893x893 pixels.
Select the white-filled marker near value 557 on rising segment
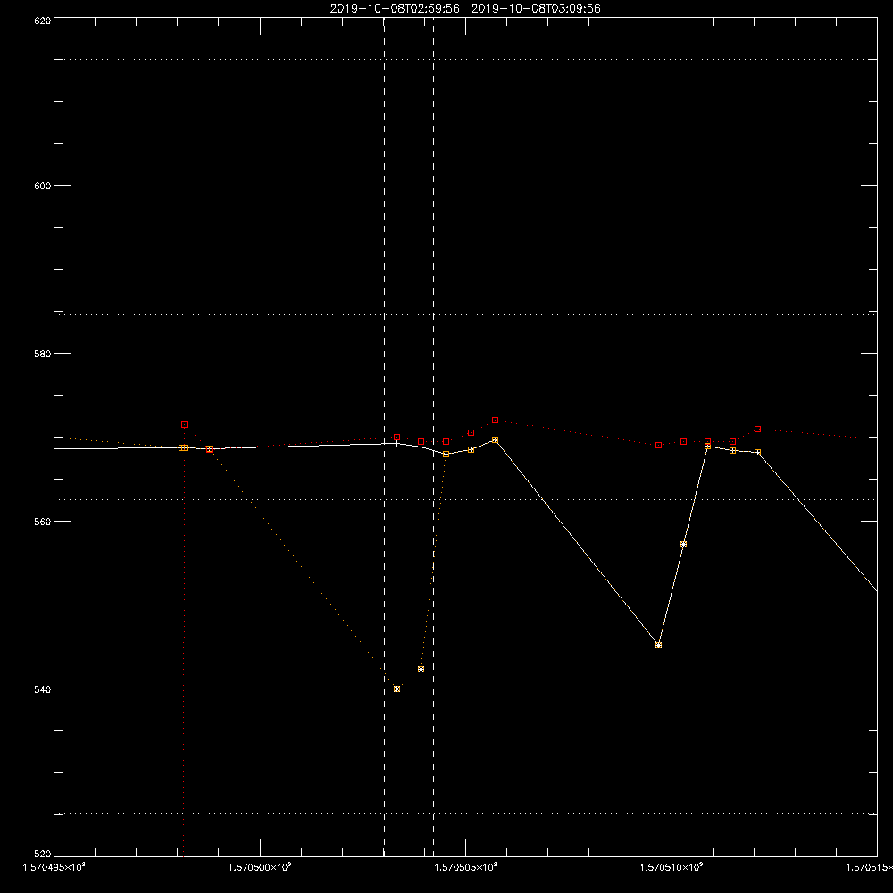[x=683, y=545]
